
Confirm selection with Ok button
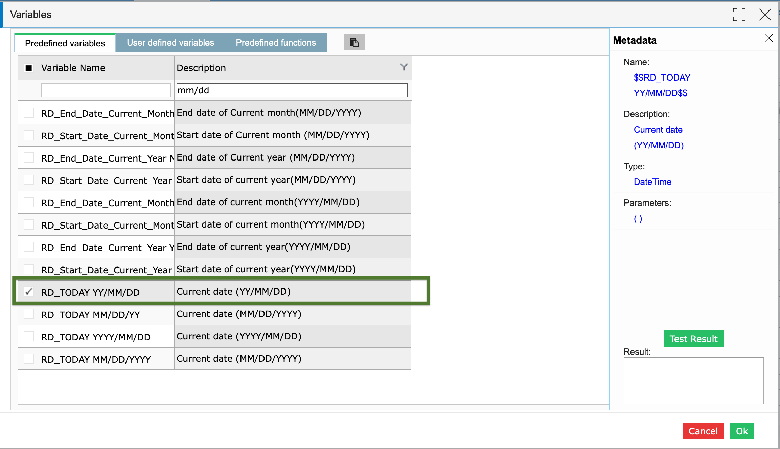(x=742, y=431)
